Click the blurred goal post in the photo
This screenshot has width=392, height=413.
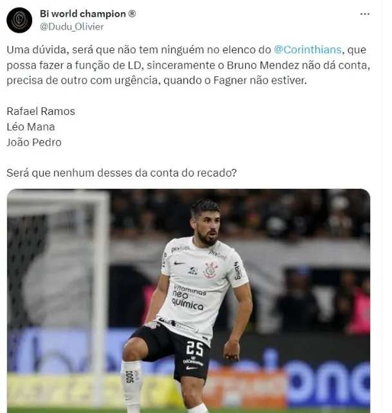click(x=101, y=297)
